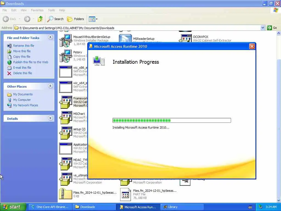Click Move this file link

pyautogui.click(x=22, y=51)
